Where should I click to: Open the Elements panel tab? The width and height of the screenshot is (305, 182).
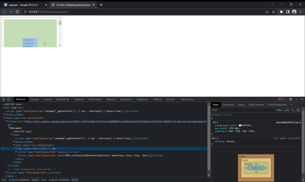[21, 99]
